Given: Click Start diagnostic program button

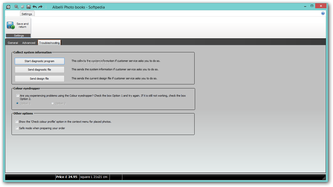Looking at the screenshot, I should tap(40, 61).
